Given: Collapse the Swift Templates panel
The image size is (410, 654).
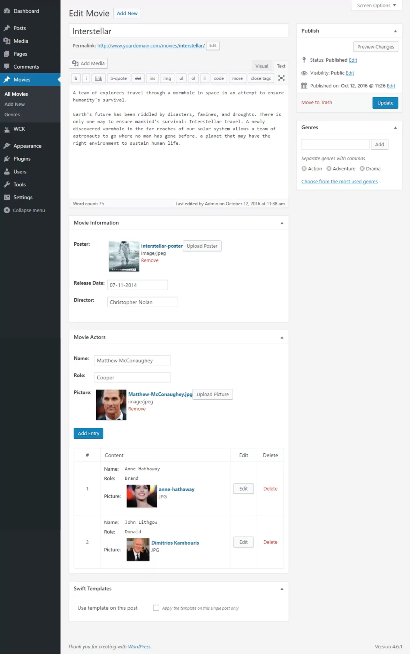Looking at the screenshot, I should point(282,589).
